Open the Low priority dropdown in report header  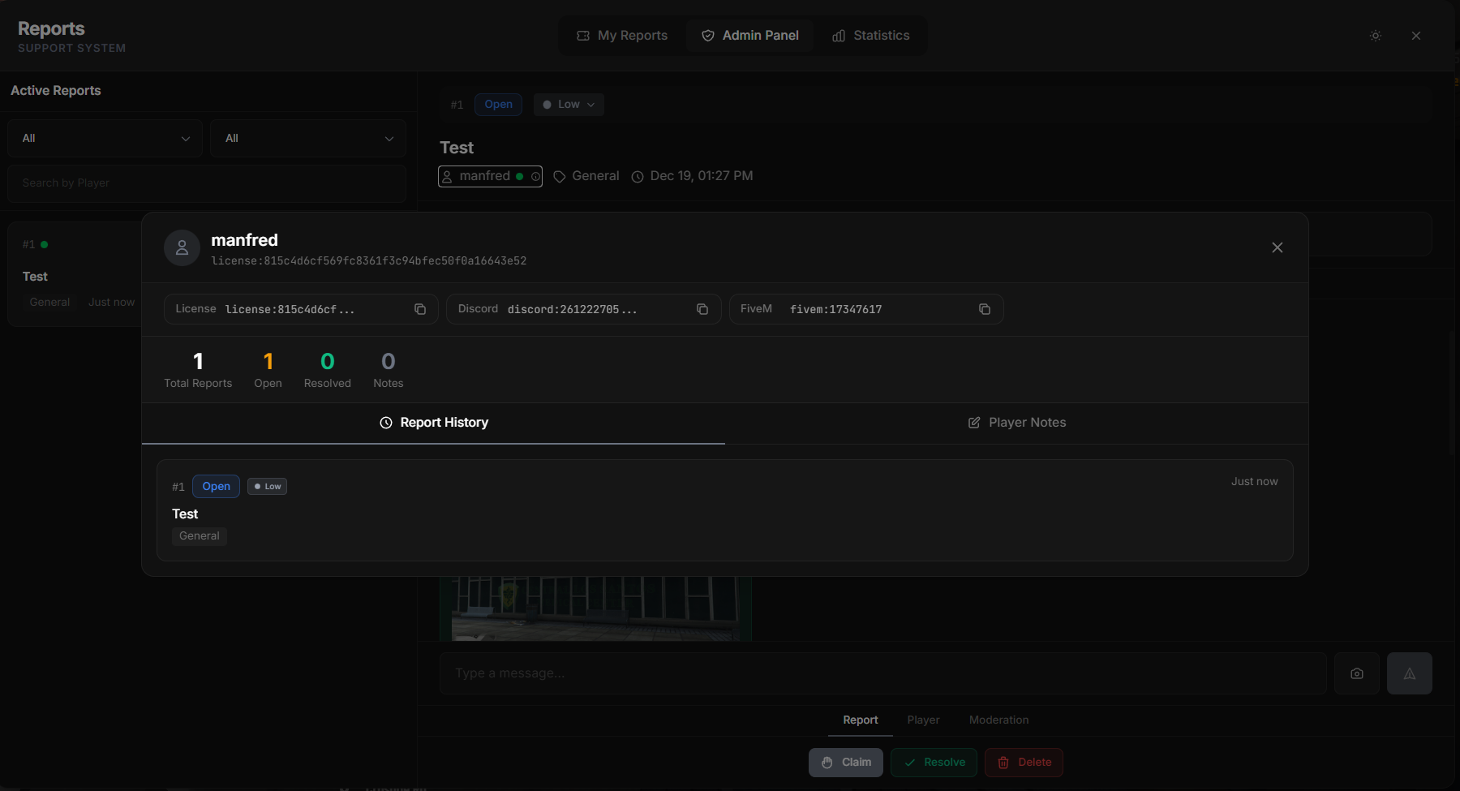click(x=569, y=105)
